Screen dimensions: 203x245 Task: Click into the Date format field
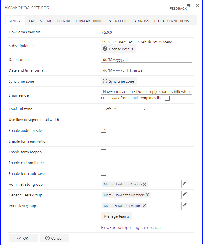point(147,59)
